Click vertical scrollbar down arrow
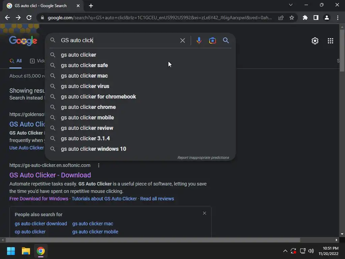This screenshot has width=345, height=259. coord(342,234)
